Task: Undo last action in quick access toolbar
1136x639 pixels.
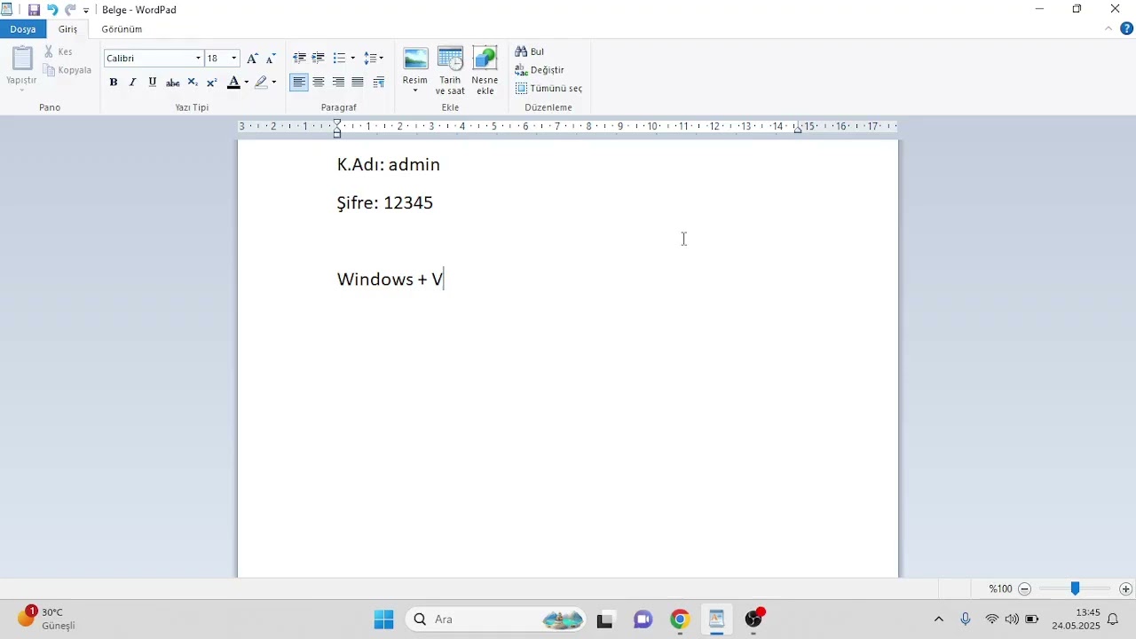Action: pos(51,10)
